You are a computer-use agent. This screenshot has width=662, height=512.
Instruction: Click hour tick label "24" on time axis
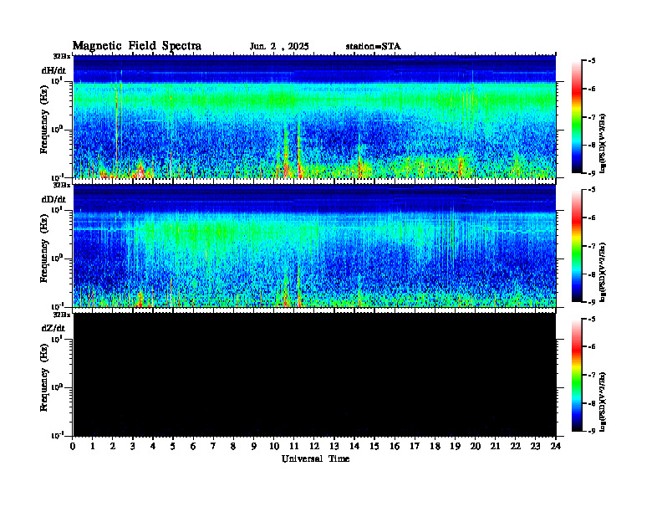tap(556, 447)
